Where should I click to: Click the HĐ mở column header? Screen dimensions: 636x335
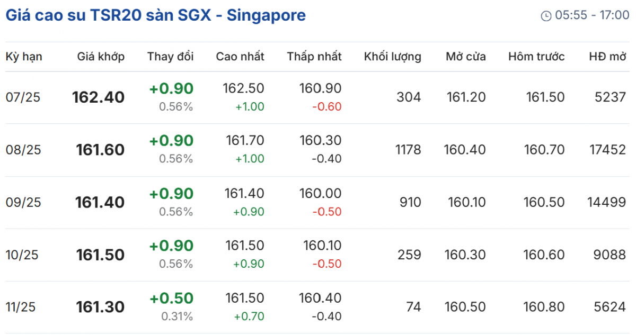pyautogui.click(x=607, y=57)
